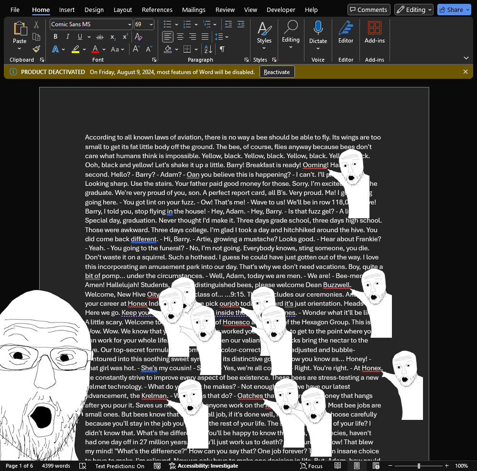Screen dimensions: 477x471
Task: Apply strikethrough formatting
Action: pos(100,37)
